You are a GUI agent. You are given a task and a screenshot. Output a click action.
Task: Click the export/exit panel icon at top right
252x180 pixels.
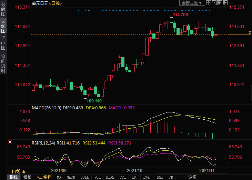[225, 3]
